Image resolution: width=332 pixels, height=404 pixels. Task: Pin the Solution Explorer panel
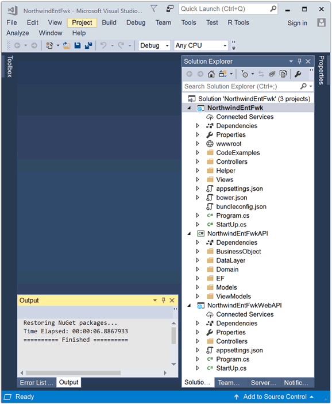(299, 61)
